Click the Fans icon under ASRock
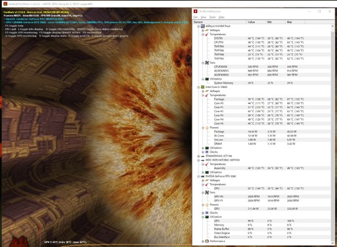 click(x=207, y=63)
